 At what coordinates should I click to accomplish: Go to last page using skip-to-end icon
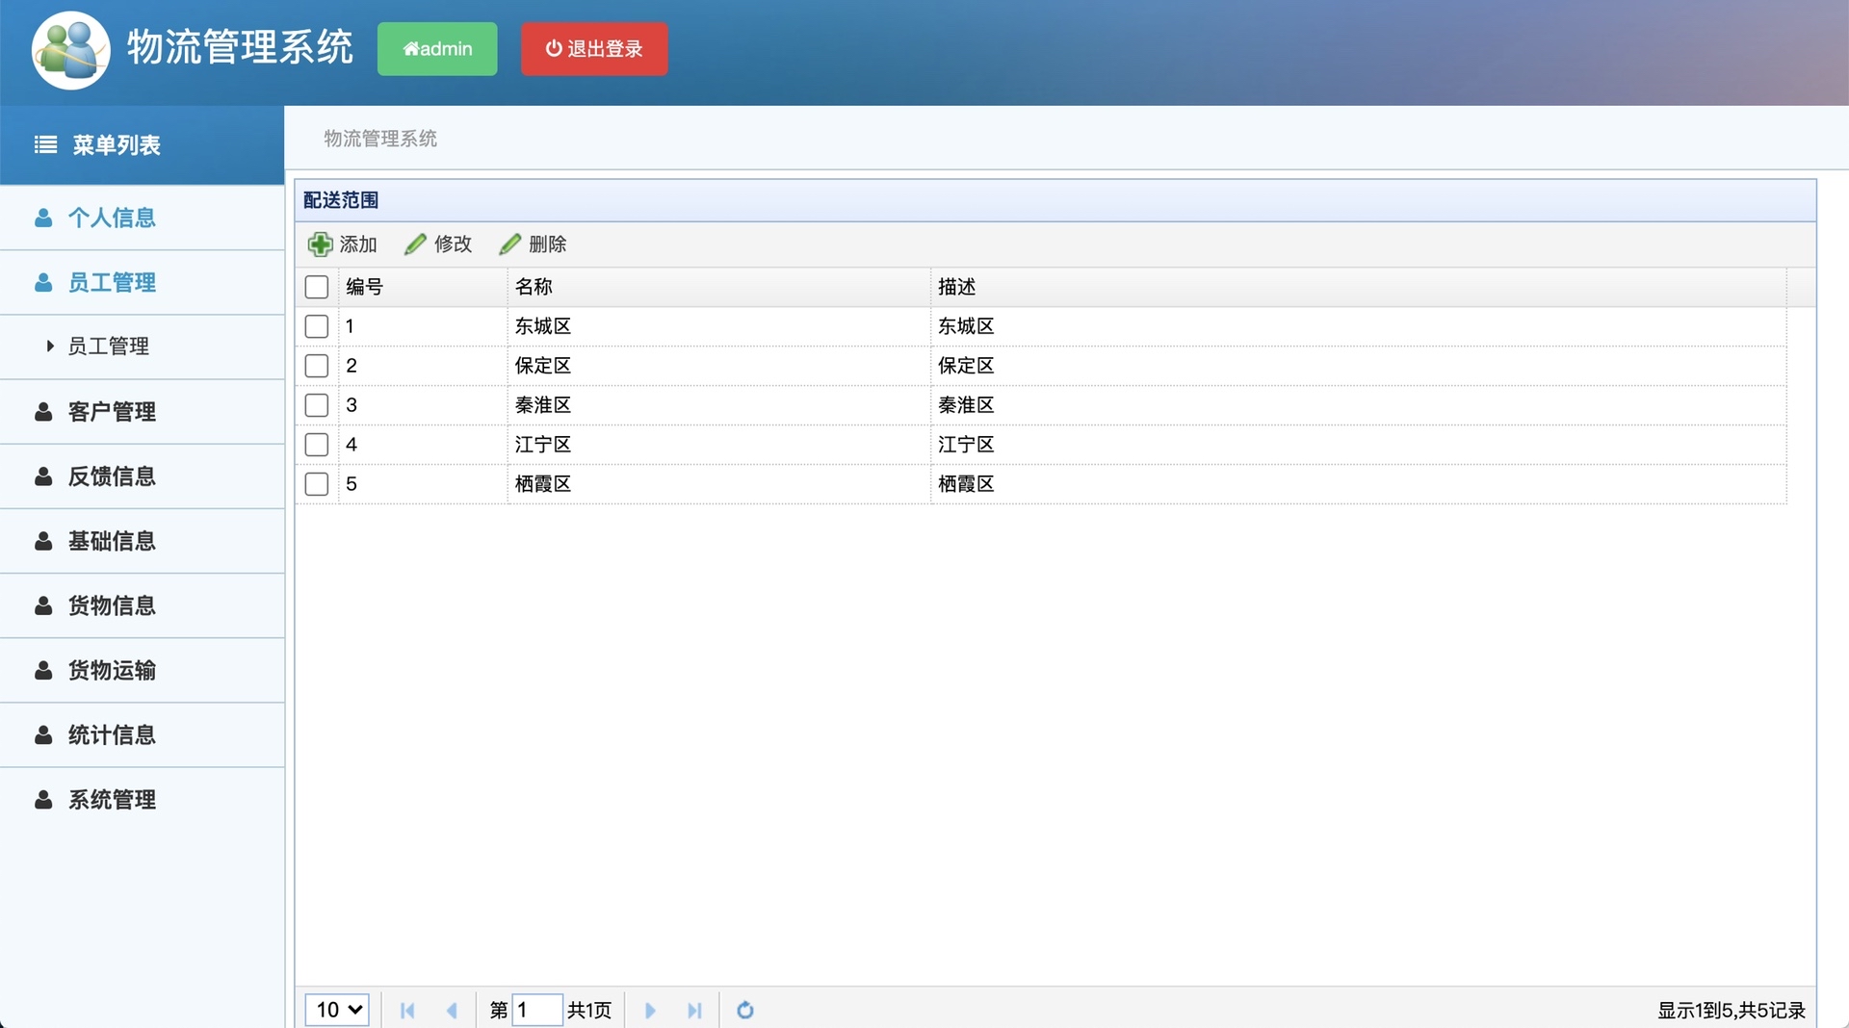pos(695,1011)
